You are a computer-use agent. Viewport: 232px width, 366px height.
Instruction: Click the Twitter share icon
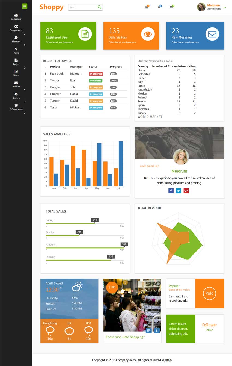[x=179, y=191]
